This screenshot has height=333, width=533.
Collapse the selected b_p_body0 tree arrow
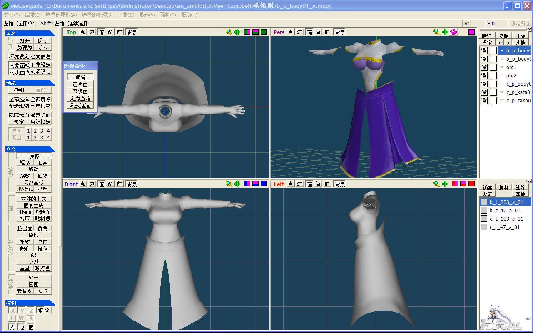(502, 51)
